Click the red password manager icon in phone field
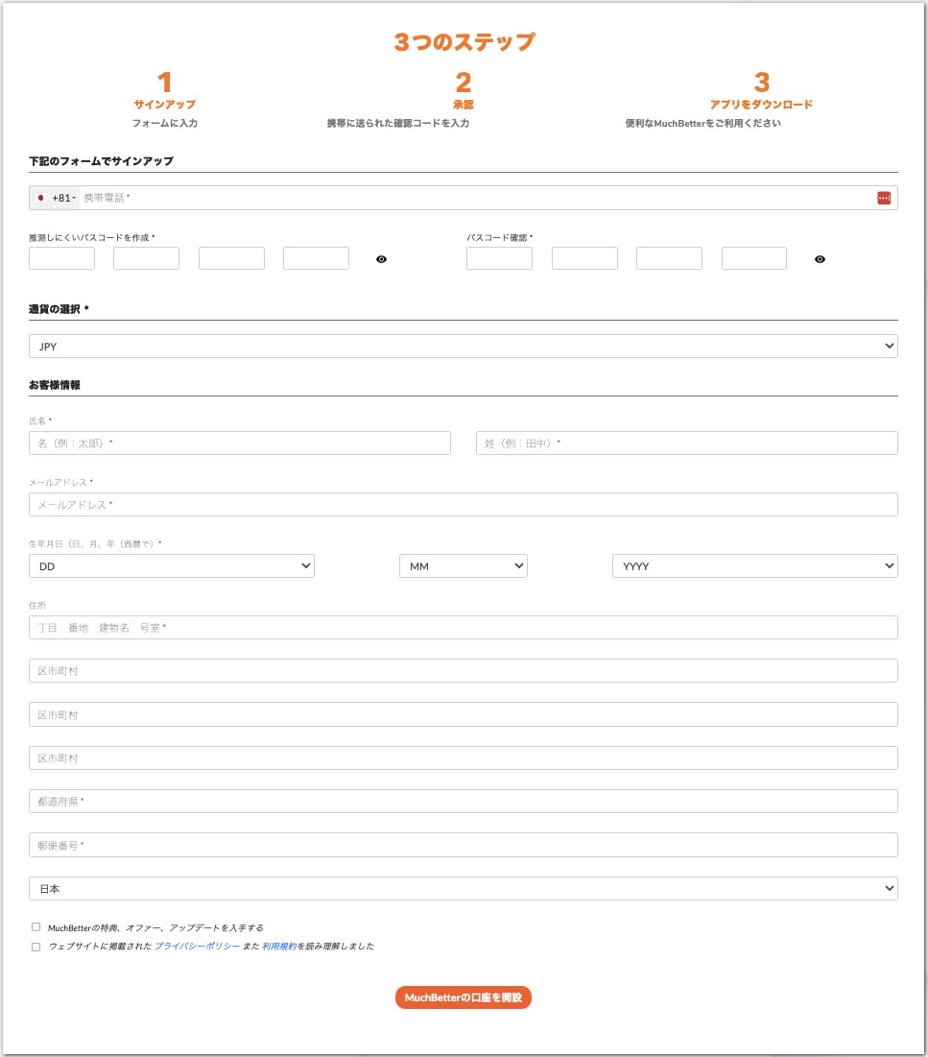Image resolution: width=928 pixels, height=1057 pixels. click(884, 198)
